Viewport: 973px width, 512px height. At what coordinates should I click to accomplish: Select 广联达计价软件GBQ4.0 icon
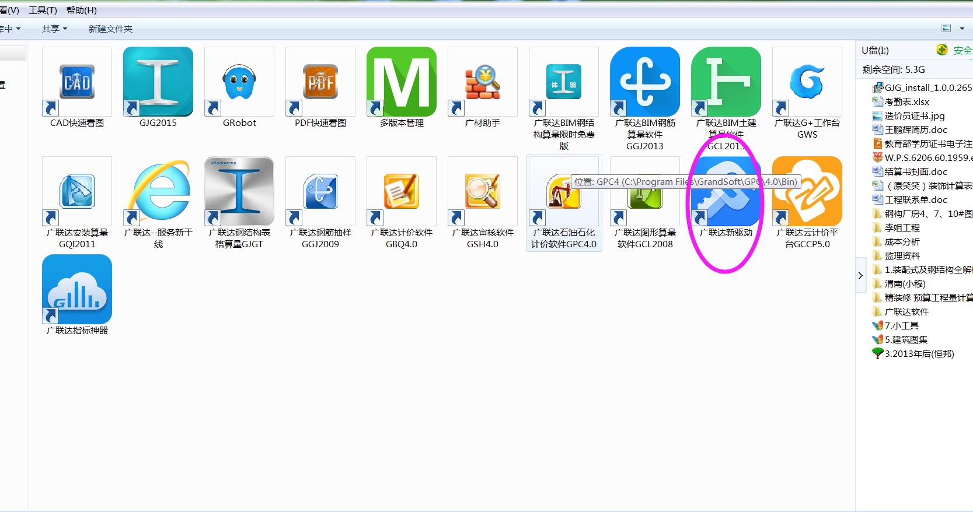402,191
